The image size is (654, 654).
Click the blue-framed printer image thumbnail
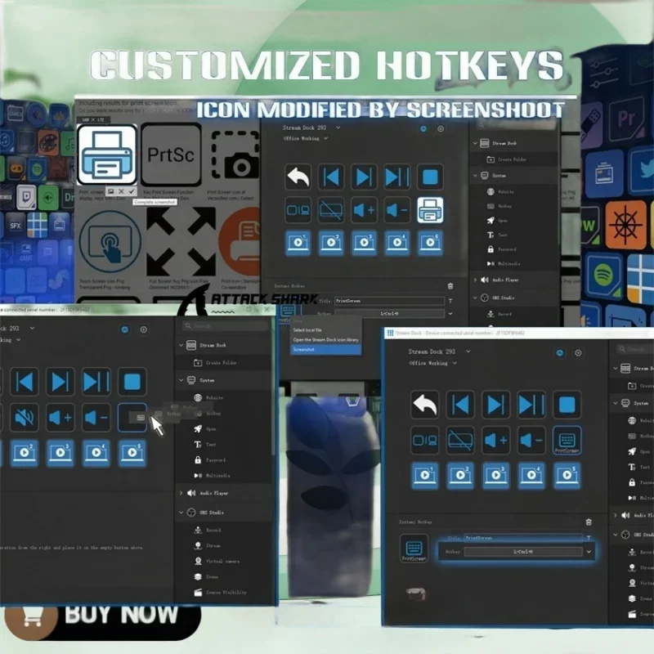tap(107, 155)
